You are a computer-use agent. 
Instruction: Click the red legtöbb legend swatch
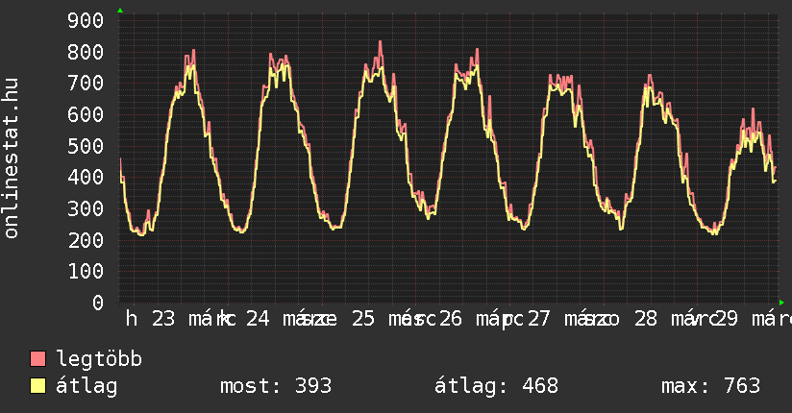click(38, 359)
